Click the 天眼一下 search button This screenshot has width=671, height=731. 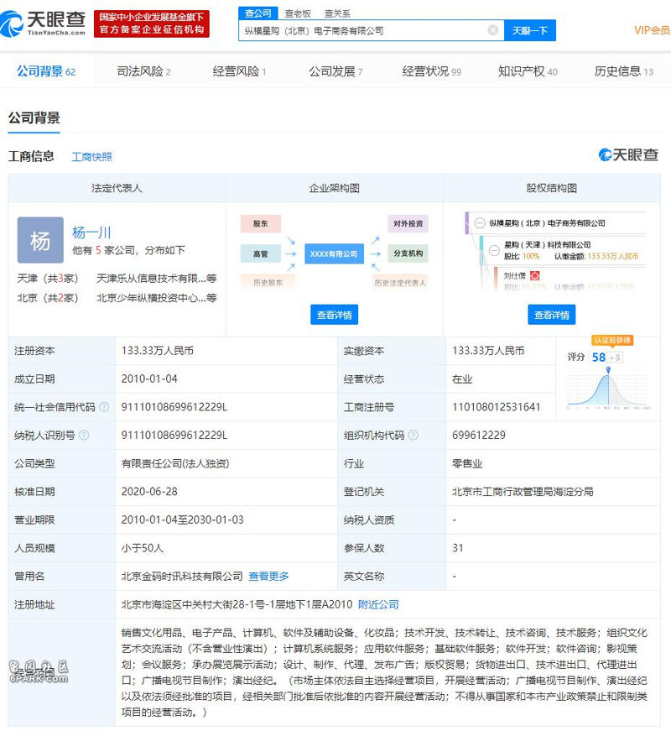click(530, 30)
